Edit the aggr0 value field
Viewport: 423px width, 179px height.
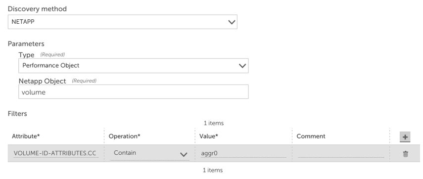click(x=243, y=153)
